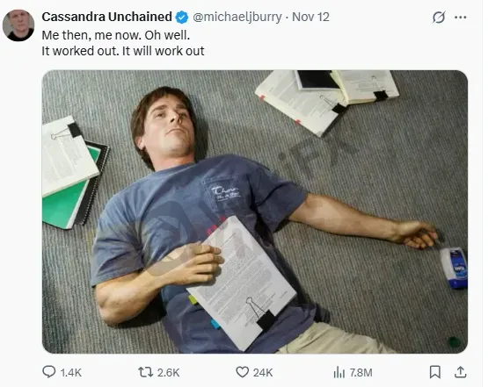Share the post via upload arrow icon
This screenshot has height=387, width=488.
pos(461,372)
